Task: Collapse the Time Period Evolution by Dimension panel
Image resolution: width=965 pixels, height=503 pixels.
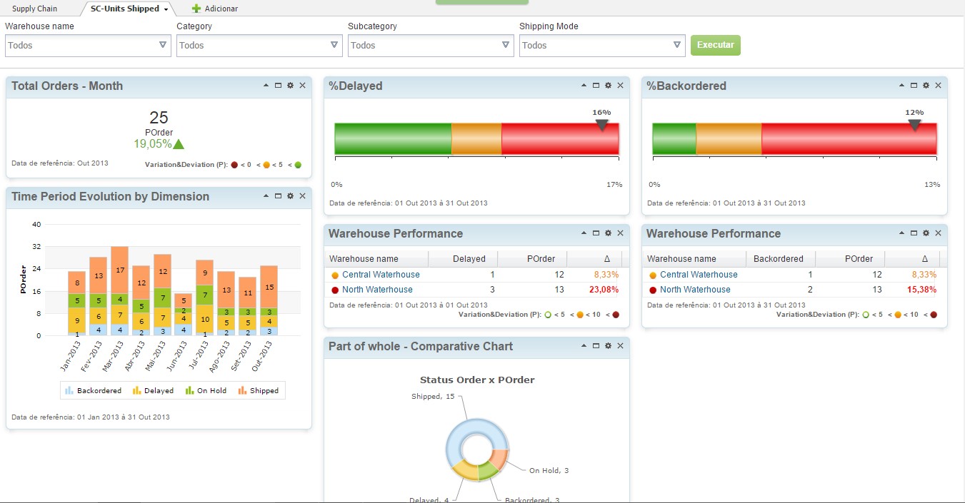Action: (266, 196)
